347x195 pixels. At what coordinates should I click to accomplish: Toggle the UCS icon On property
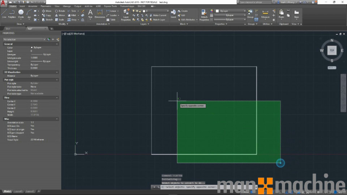coord(32,126)
